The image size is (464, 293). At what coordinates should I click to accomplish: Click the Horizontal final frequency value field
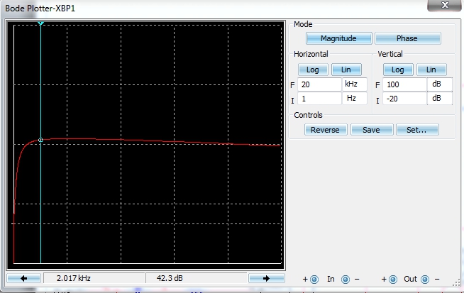point(319,84)
